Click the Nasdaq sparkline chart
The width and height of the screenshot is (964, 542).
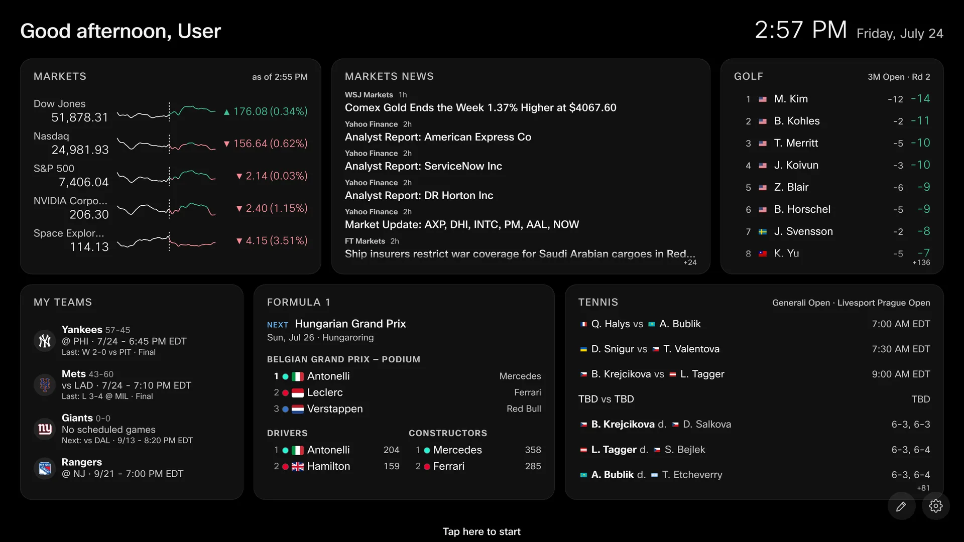click(x=167, y=144)
